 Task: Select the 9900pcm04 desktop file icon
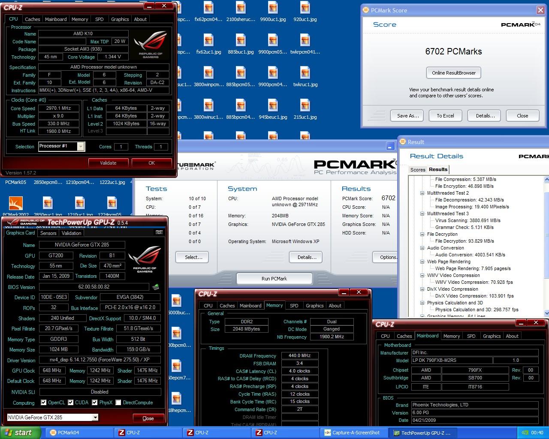tap(273, 77)
